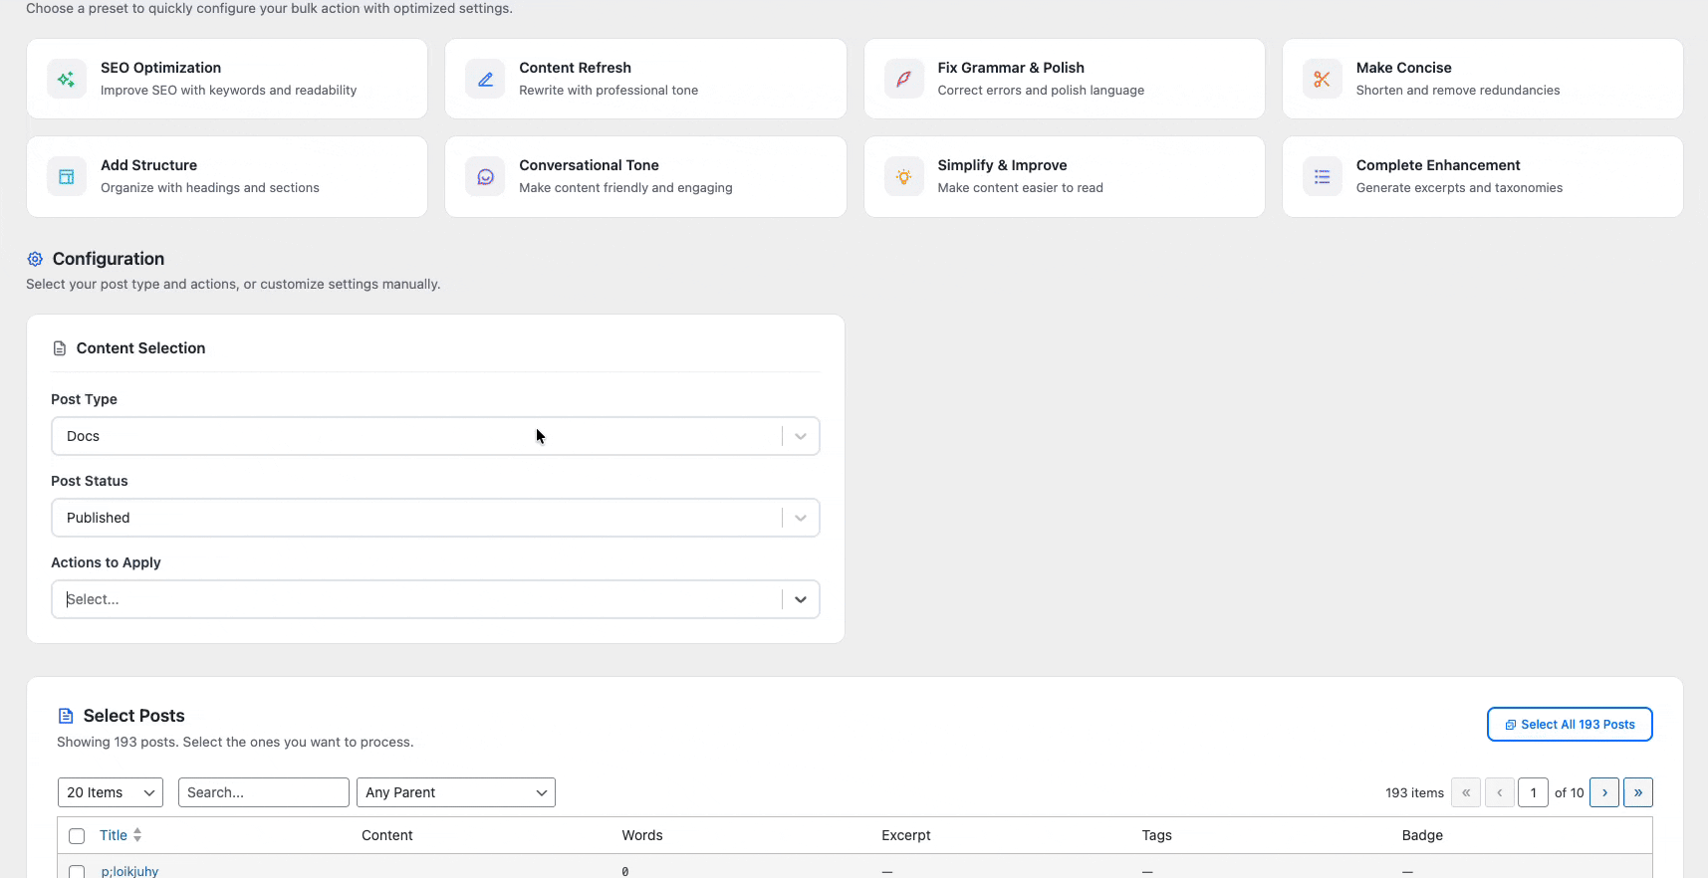Screen dimensions: 1708x878
Task: Click the Fix Grammar & Polish feather icon
Action: tap(903, 80)
